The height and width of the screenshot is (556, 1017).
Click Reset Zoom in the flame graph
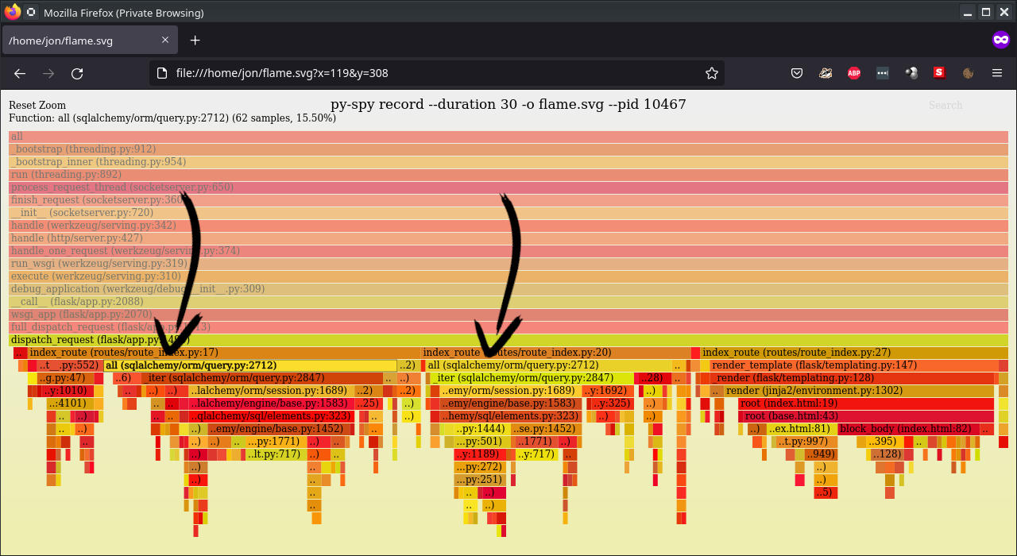(x=37, y=106)
